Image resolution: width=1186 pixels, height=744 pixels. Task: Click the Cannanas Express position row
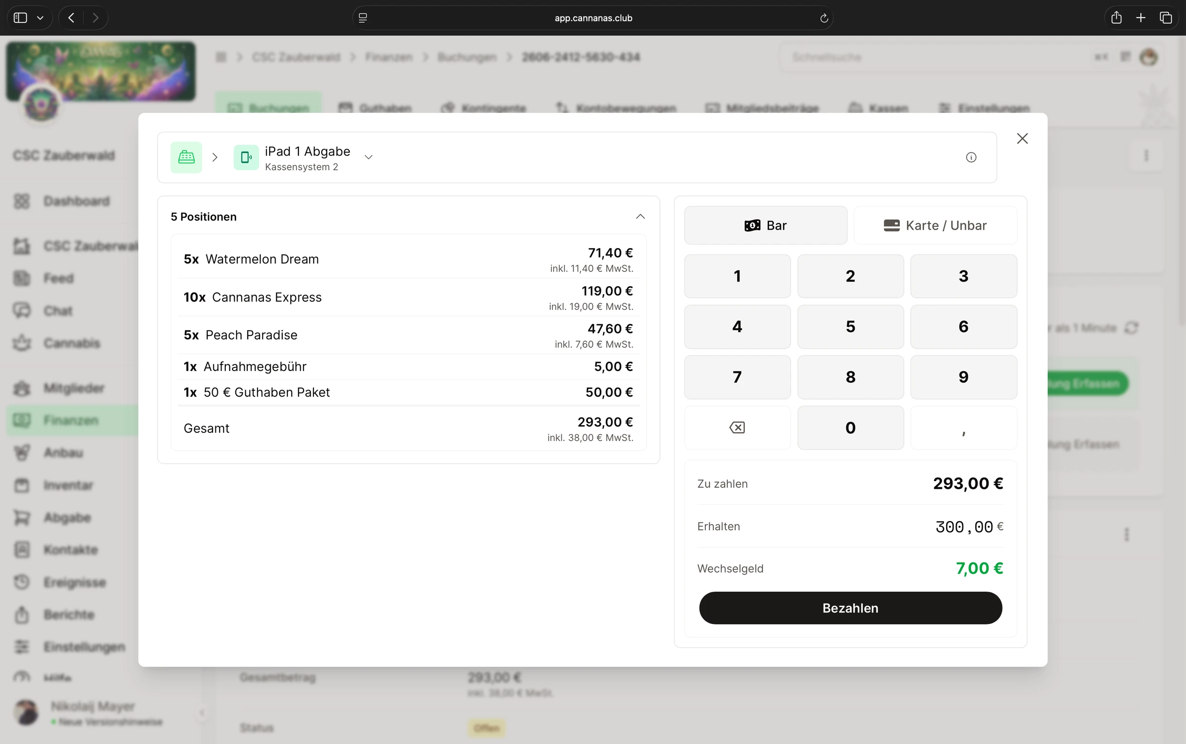tap(408, 297)
